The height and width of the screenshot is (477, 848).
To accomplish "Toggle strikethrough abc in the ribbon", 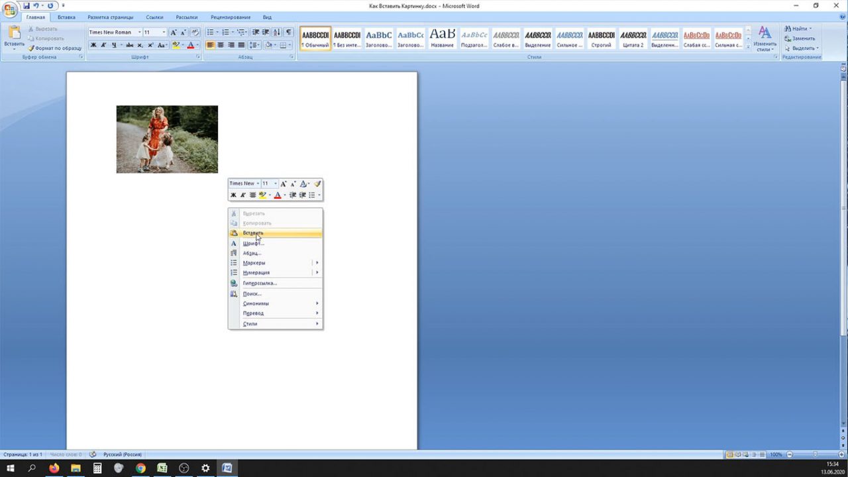I will (x=129, y=45).
